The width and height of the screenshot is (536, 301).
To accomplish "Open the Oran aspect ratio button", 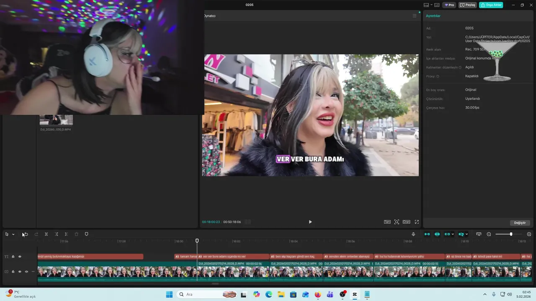I will pos(406,222).
